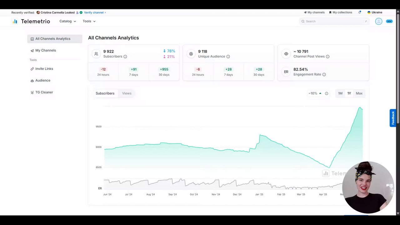Viewport: 400px width, 225px height.
Task: Expand the Catalog dropdown menu
Action: click(68, 21)
